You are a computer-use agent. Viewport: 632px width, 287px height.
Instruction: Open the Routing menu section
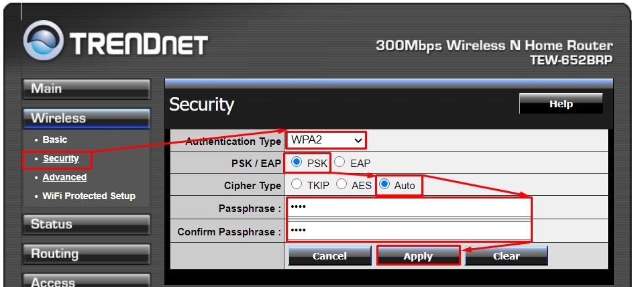(x=86, y=254)
